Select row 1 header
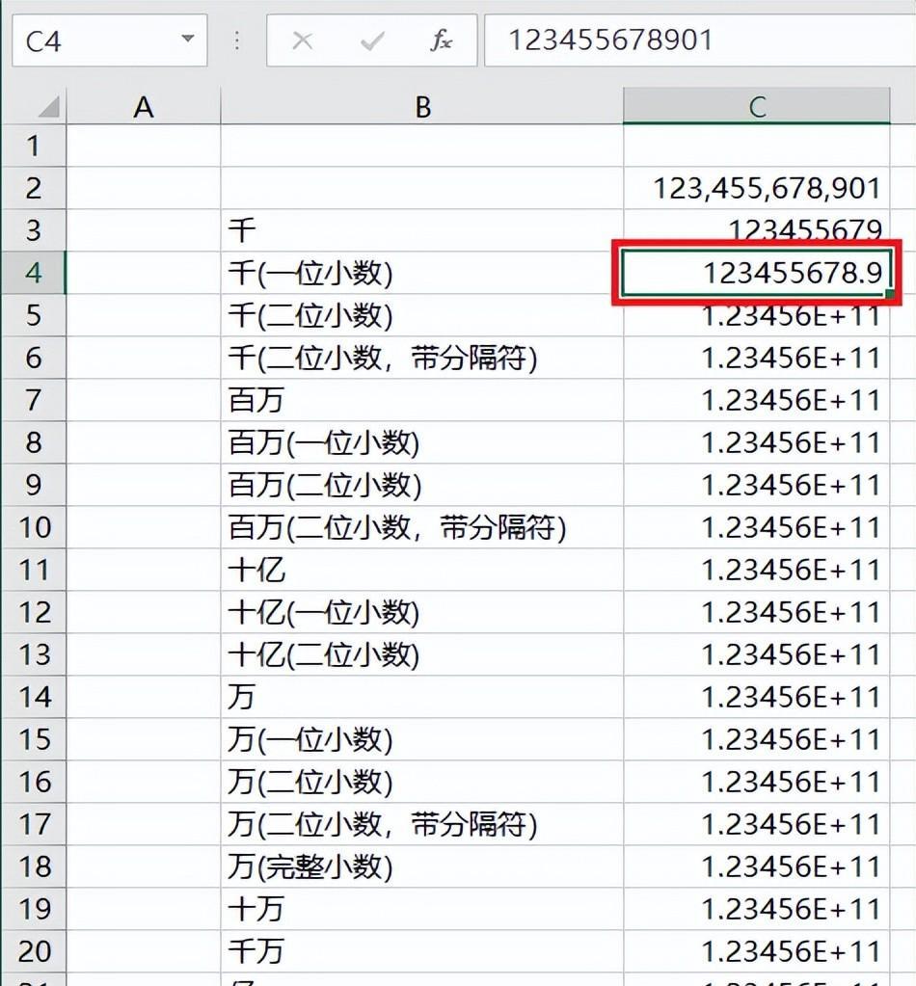This screenshot has height=986, width=916. click(34, 146)
